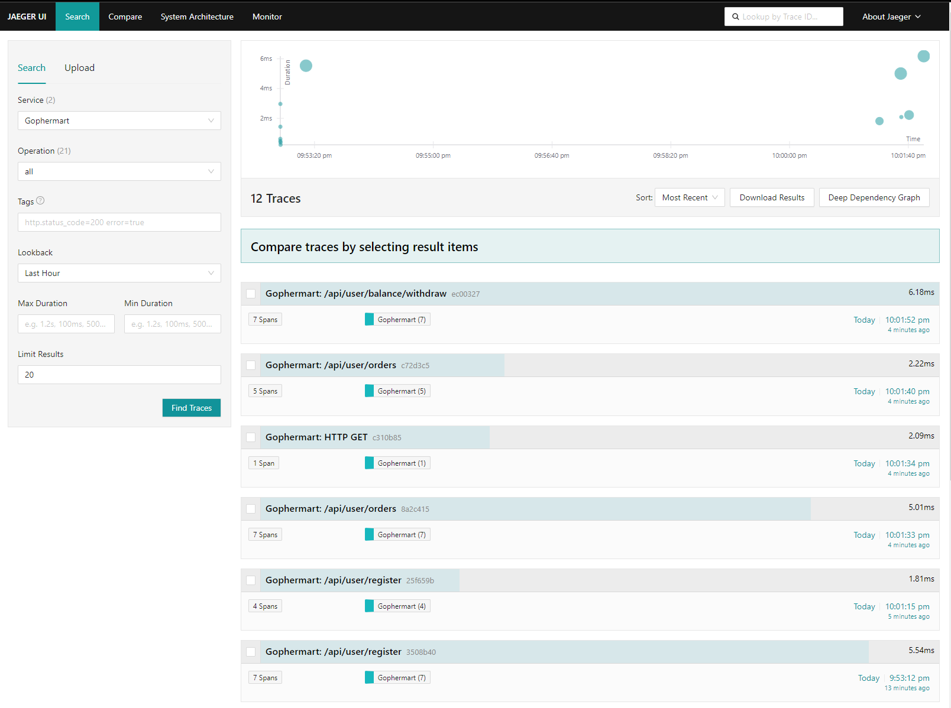Click the 6.18ms duration value
The height and width of the screenshot is (708, 951).
pos(921,292)
